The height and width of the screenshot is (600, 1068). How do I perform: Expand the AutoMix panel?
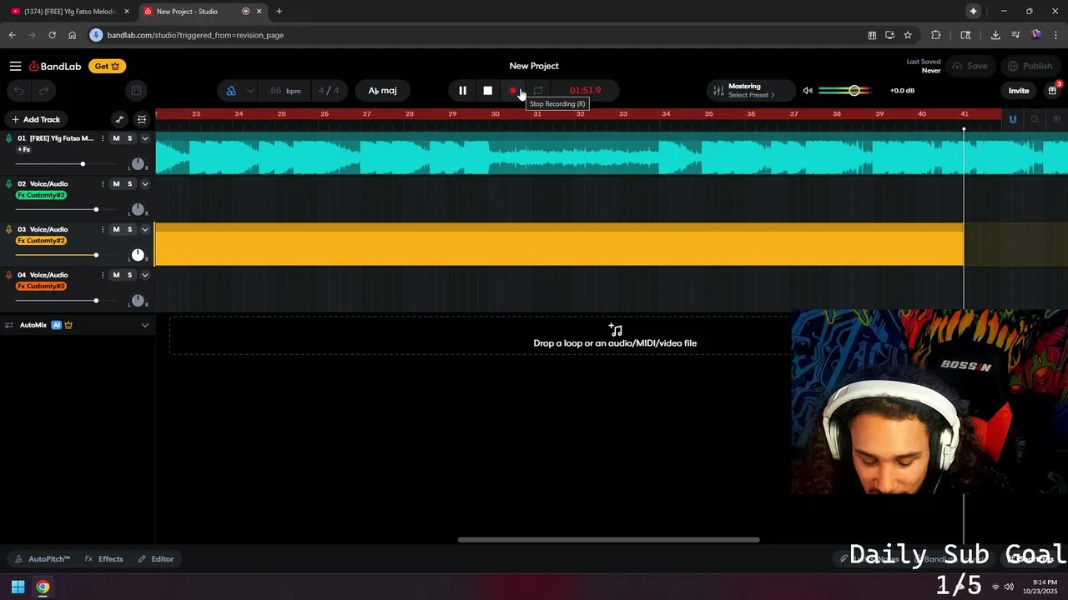(144, 325)
